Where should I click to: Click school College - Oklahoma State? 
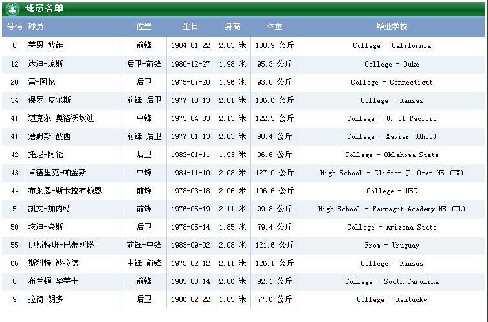pyautogui.click(x=392, y=155)
